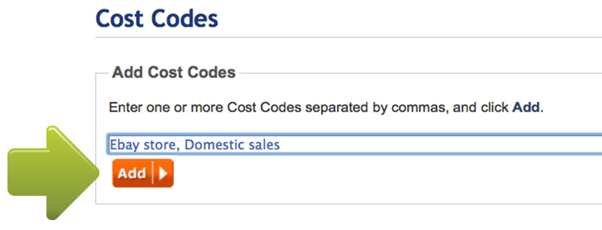The image size is (602, 230).
Task: Click the orange Add button
Action: coord(143,173)
